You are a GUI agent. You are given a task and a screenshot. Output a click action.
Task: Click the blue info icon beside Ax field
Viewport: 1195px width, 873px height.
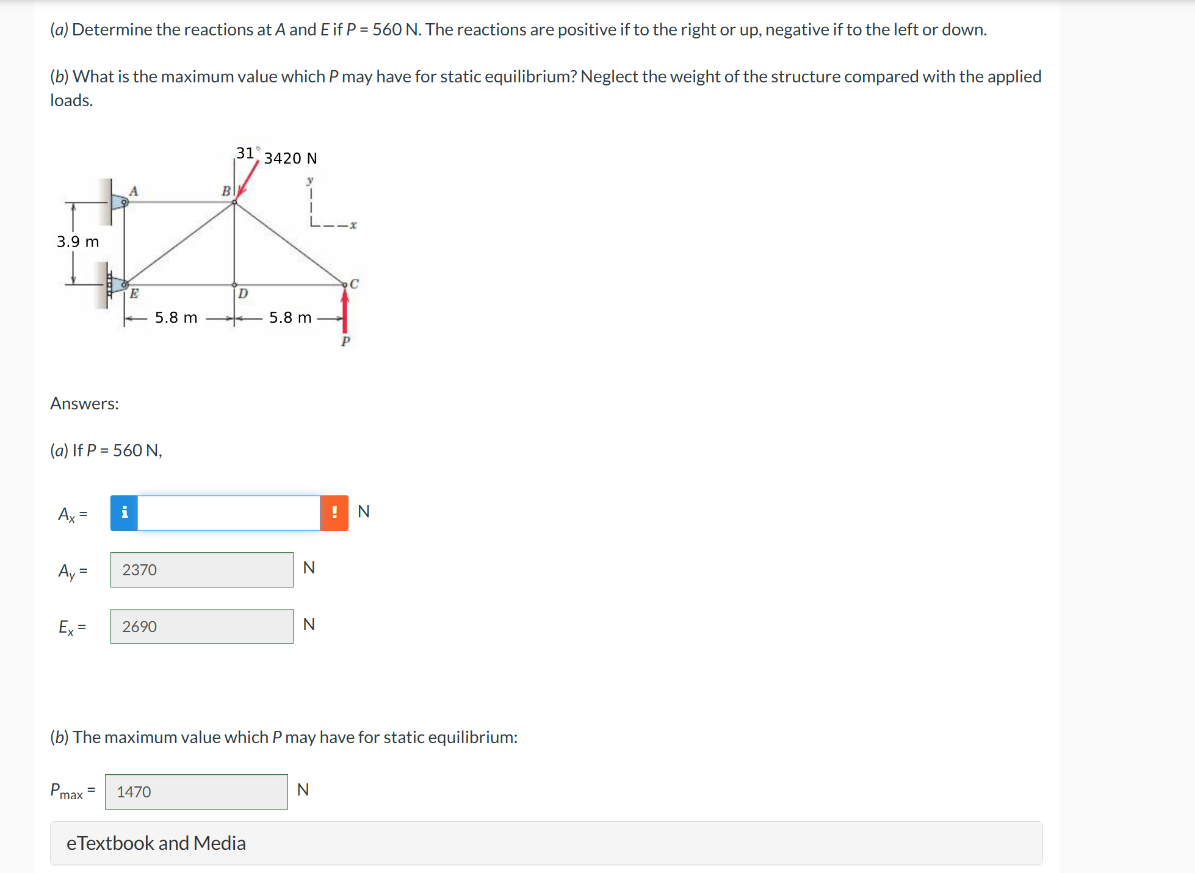pyautogui.click(x=124, y=512)
